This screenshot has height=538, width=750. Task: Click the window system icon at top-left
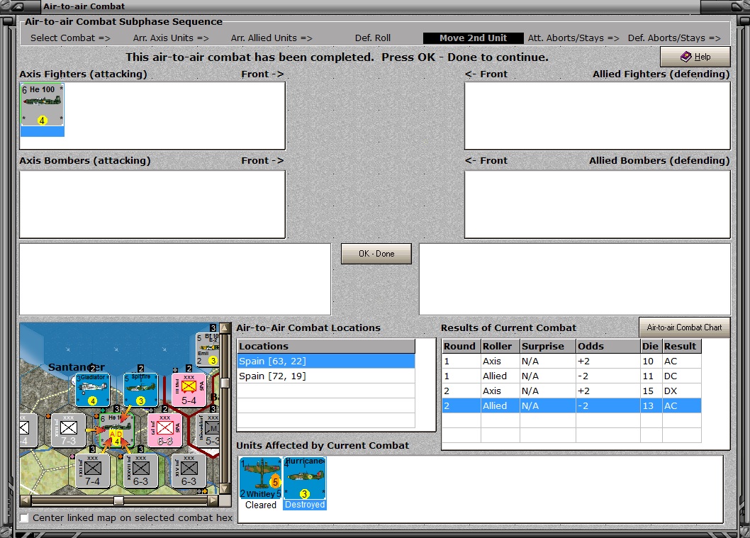[x=17, y=6]
